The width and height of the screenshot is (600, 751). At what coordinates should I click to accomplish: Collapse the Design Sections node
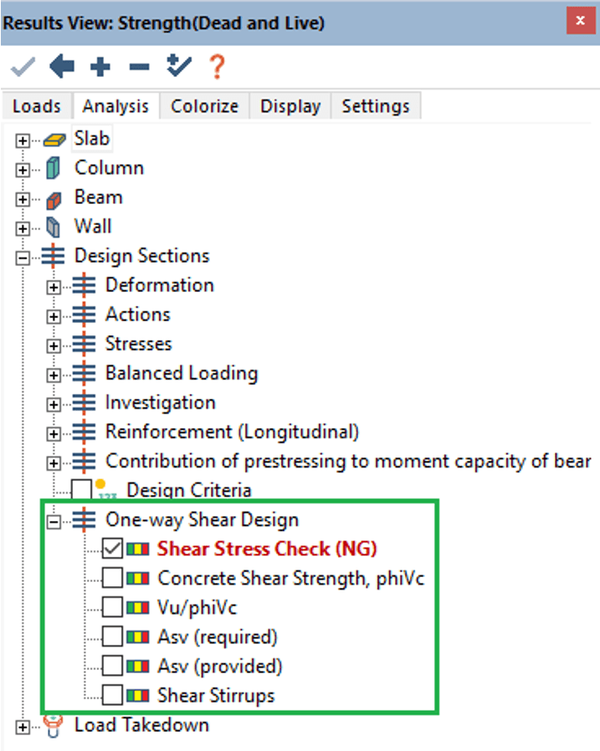coord(23,258)
